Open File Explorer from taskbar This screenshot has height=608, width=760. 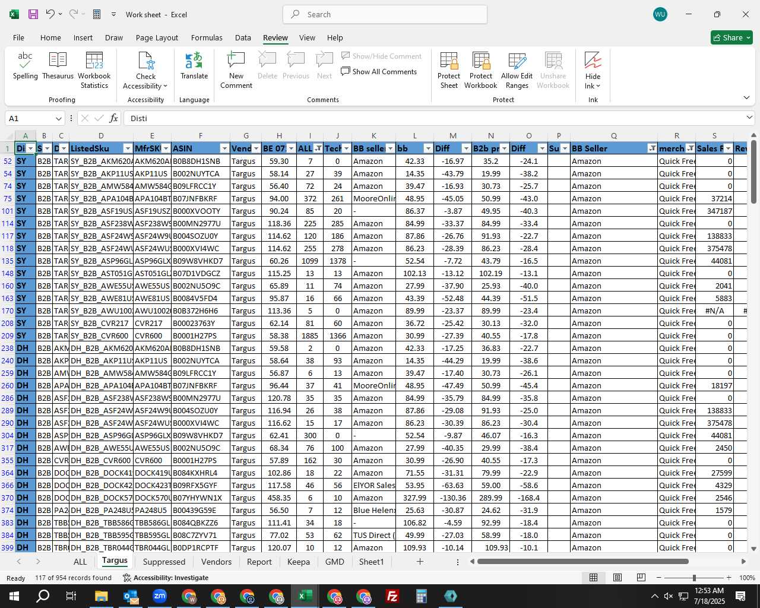click(101, 596)
